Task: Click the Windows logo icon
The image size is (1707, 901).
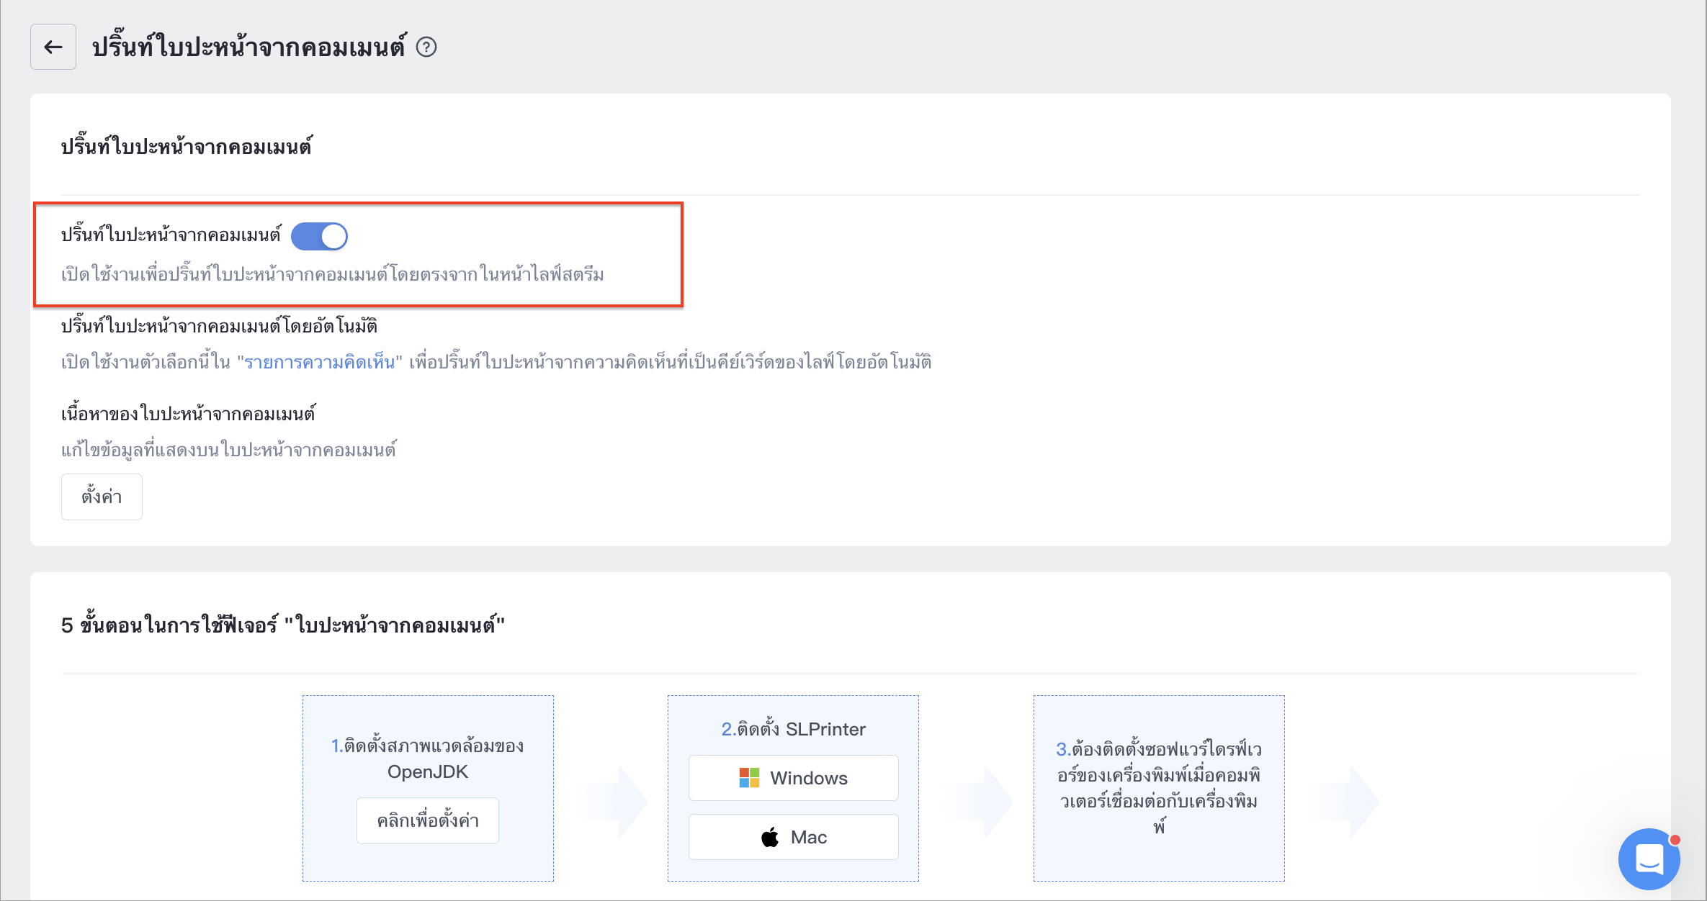Action: pyautogui.click(x=749, y=778)
